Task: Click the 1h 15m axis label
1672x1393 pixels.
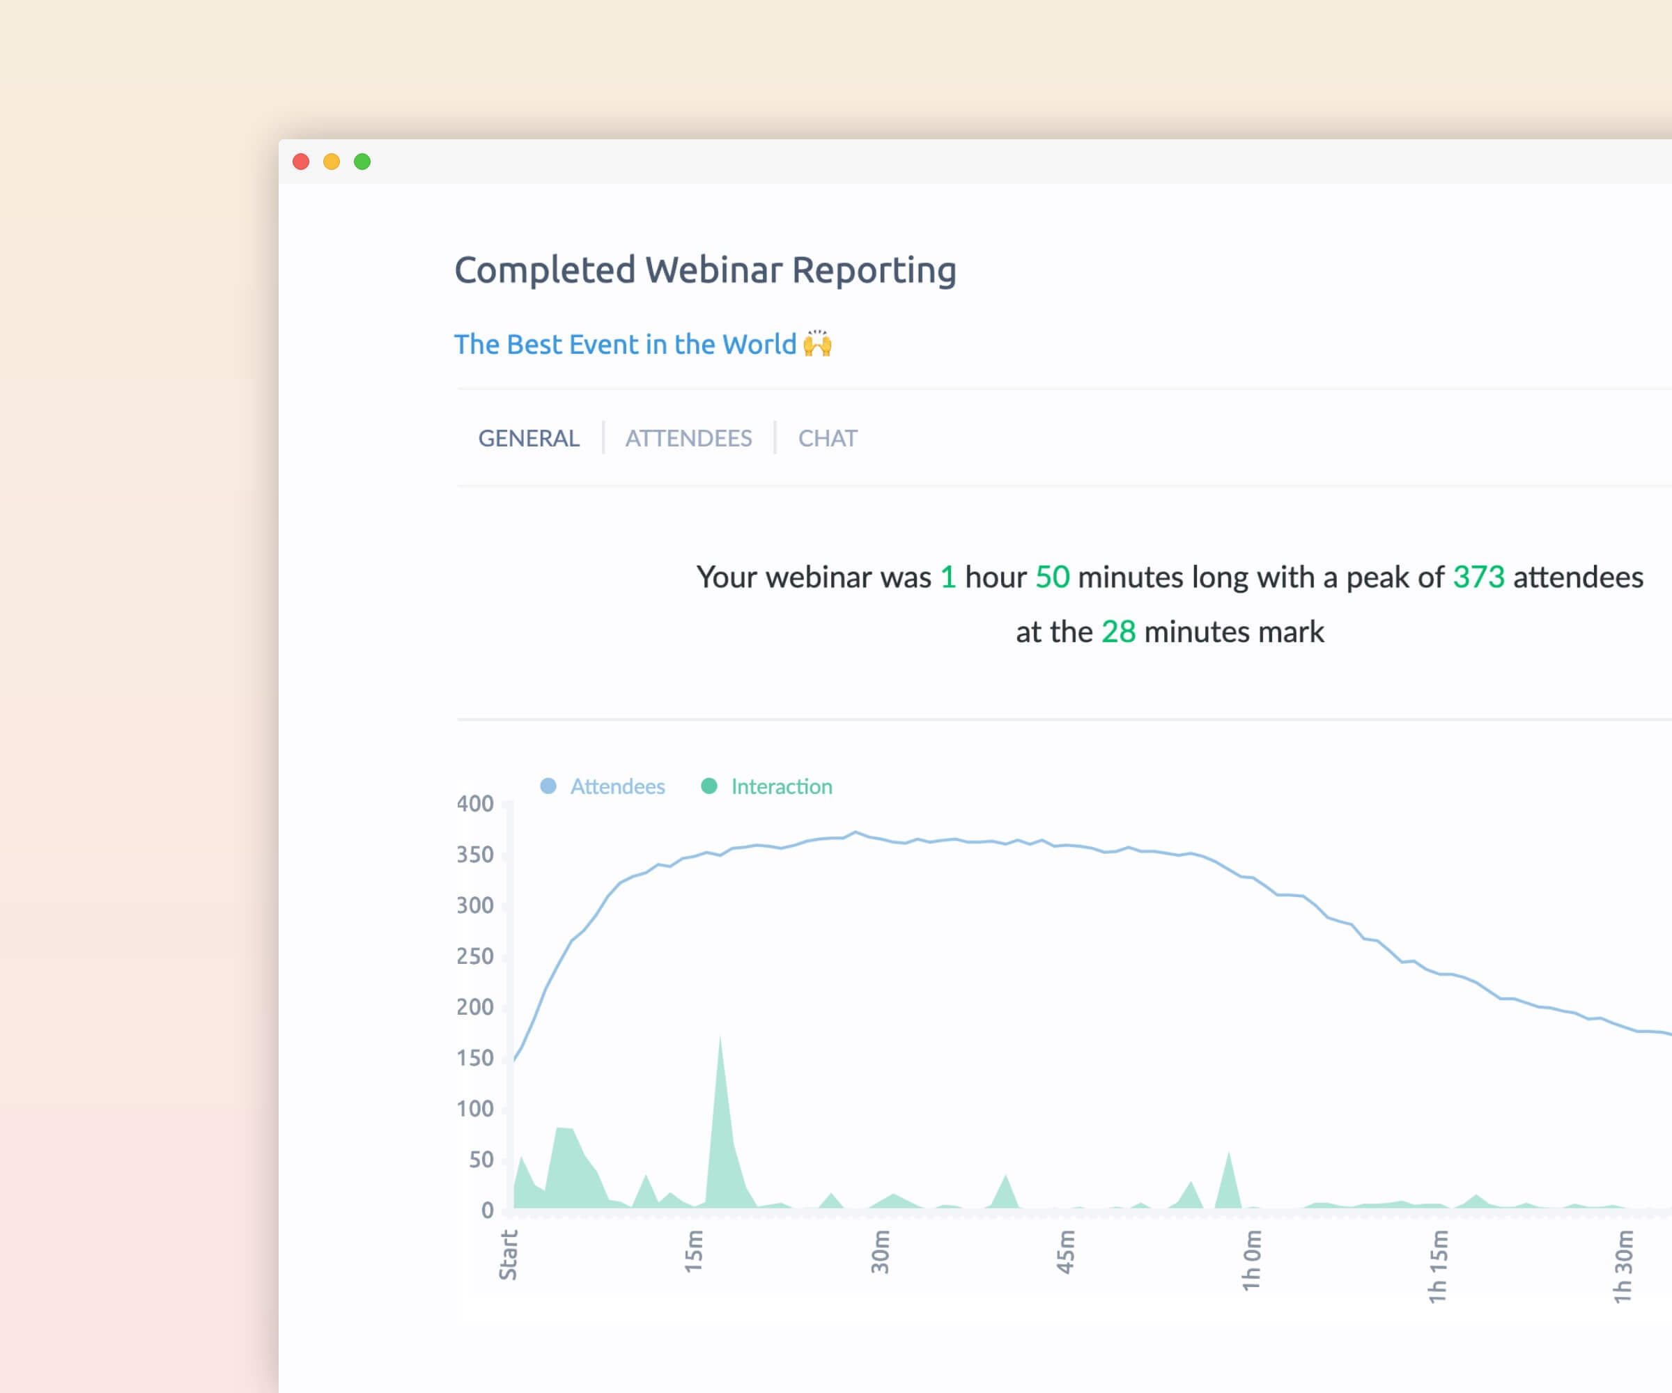Action: click(x=1438, y=1266)
